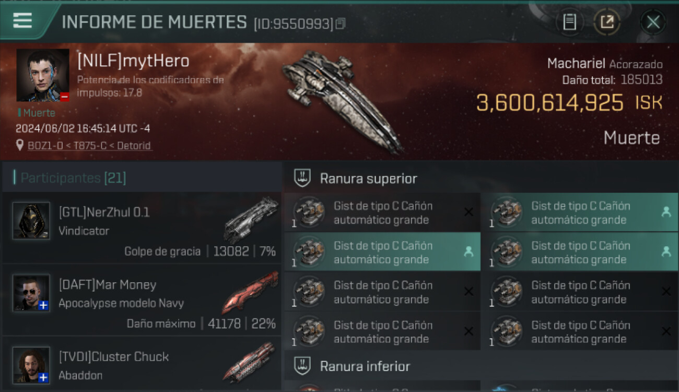Close the Informe de Muertes window
This screenshot has width=679, height=392.
point(653,22)
